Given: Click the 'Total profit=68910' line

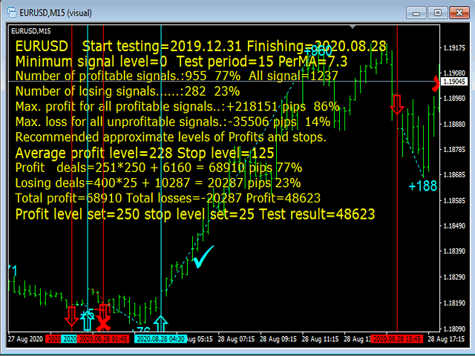Looking at the screenshot, I should click(168, 198).
